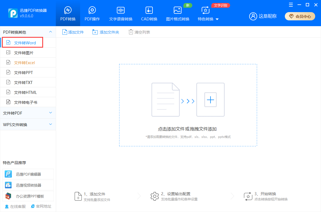Open 官网地址 website link
The image size is (321, 212).
pyautogui.click(x=41, y=206)
